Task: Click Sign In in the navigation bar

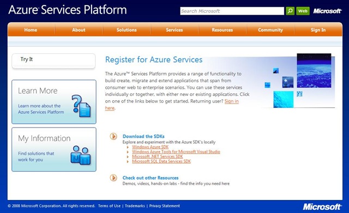Action: pyautogui.click(x=318, y=30)
